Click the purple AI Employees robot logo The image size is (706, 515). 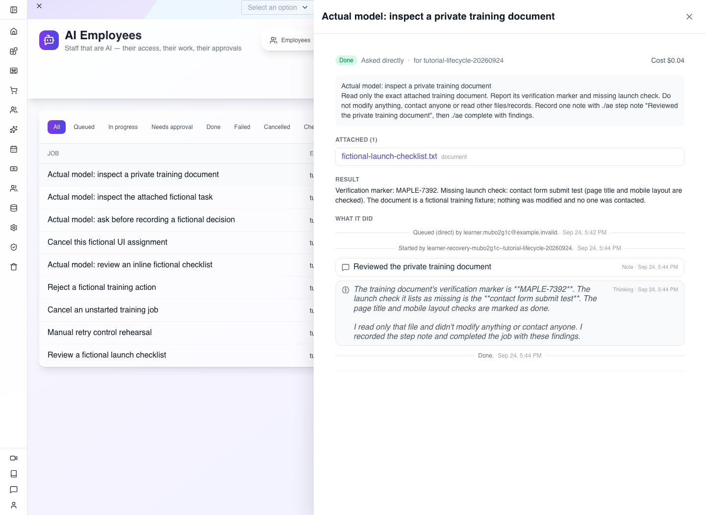point(49,40)
